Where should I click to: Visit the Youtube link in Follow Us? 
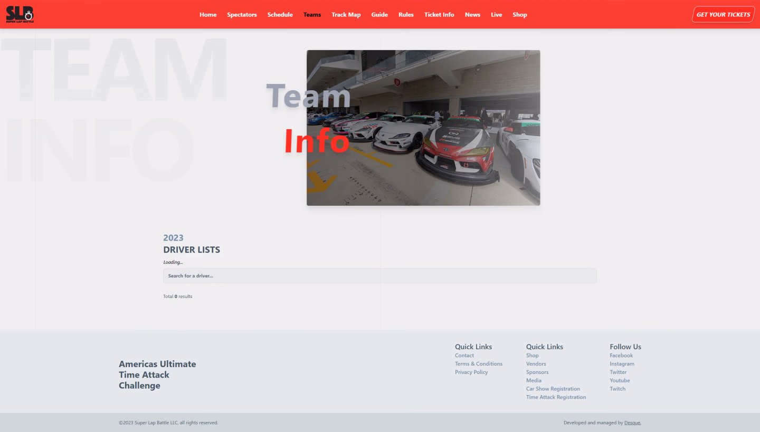620,380
